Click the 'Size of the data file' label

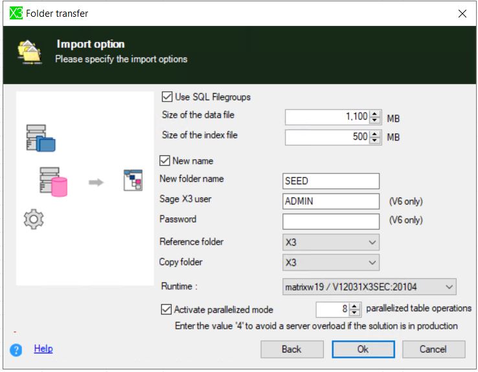pyautogui.click(x=198, y=115)
